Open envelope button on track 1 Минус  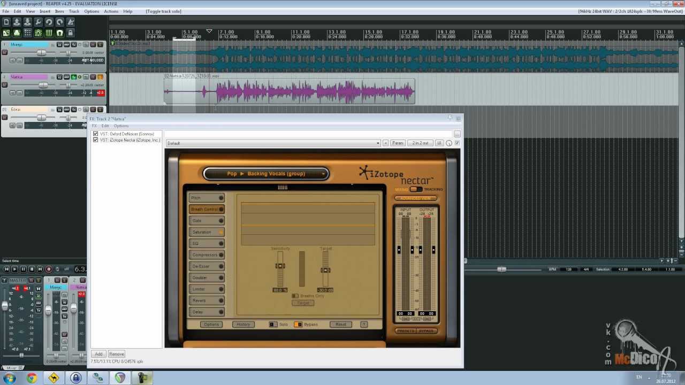[x=66, y=44]
